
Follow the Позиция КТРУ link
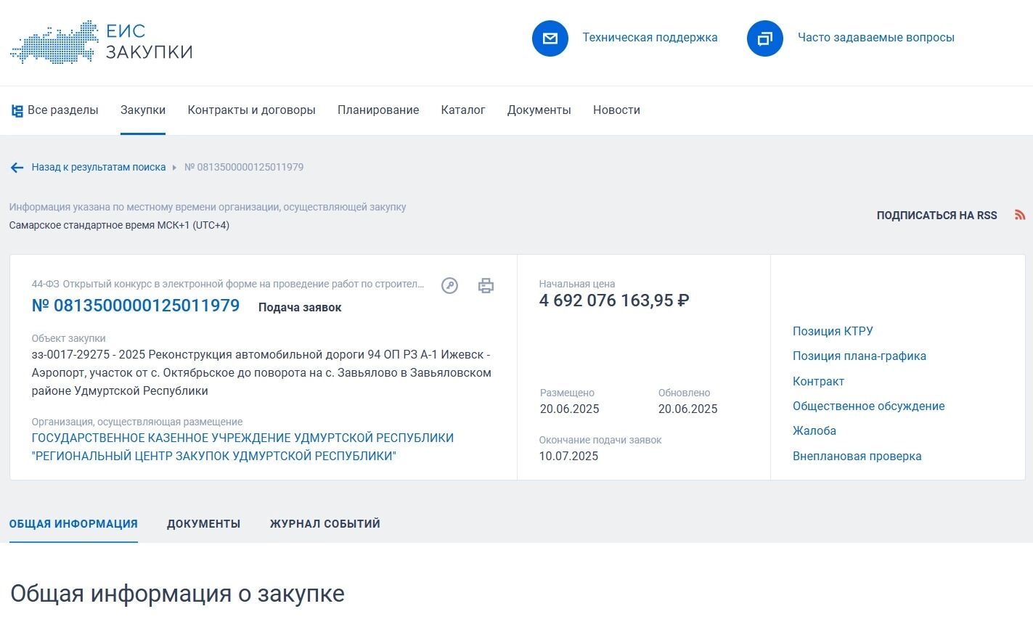point(833,332)
